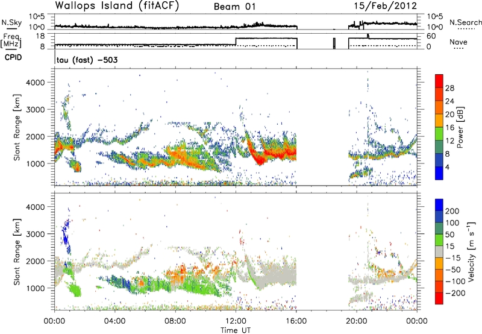Select the 'Time UT' axis title

236,330
